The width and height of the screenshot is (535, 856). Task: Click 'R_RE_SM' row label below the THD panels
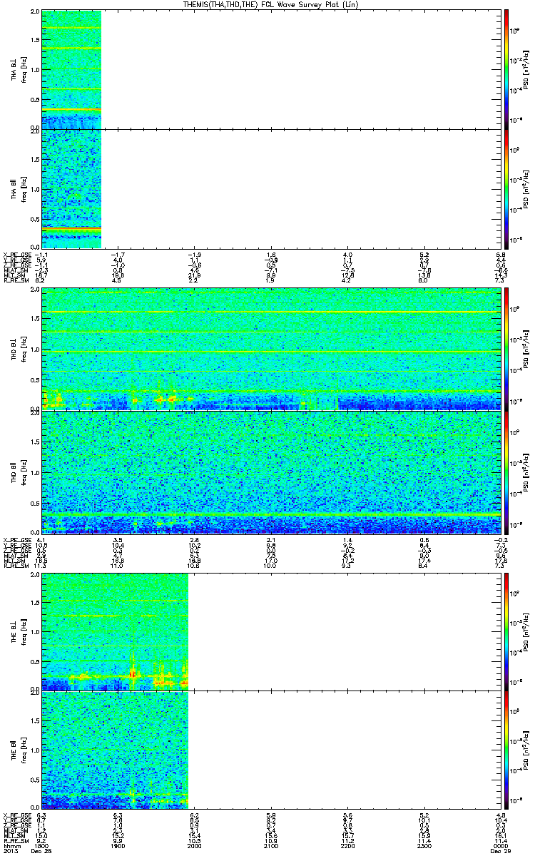[x=15, y=566]
